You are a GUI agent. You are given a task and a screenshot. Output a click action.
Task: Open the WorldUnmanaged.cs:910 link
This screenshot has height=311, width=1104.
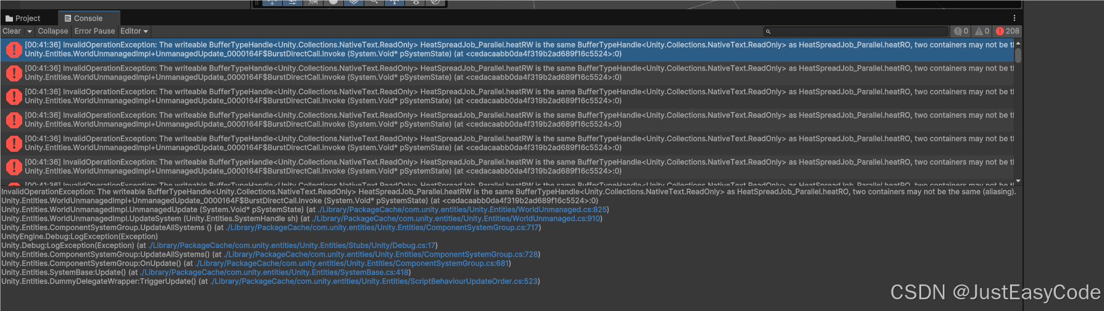click(457, 218)
